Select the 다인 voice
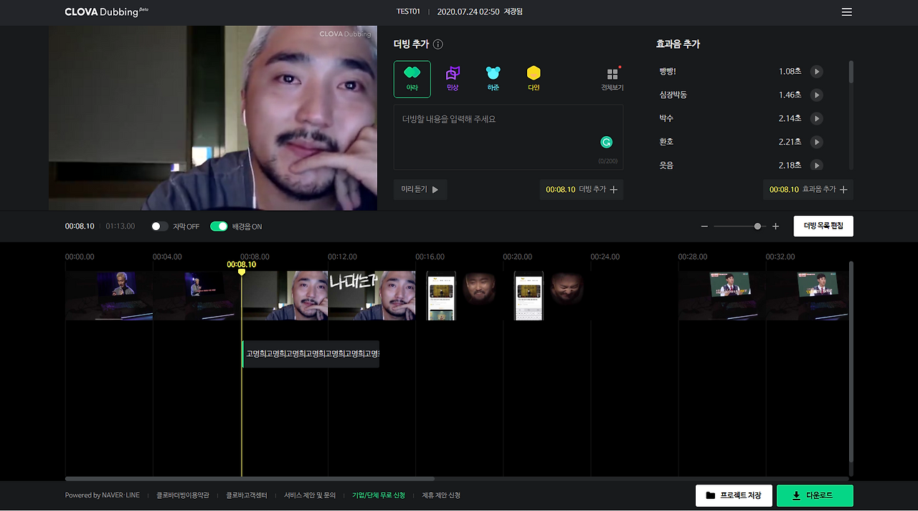918x511 pixels. click(534, 79)
